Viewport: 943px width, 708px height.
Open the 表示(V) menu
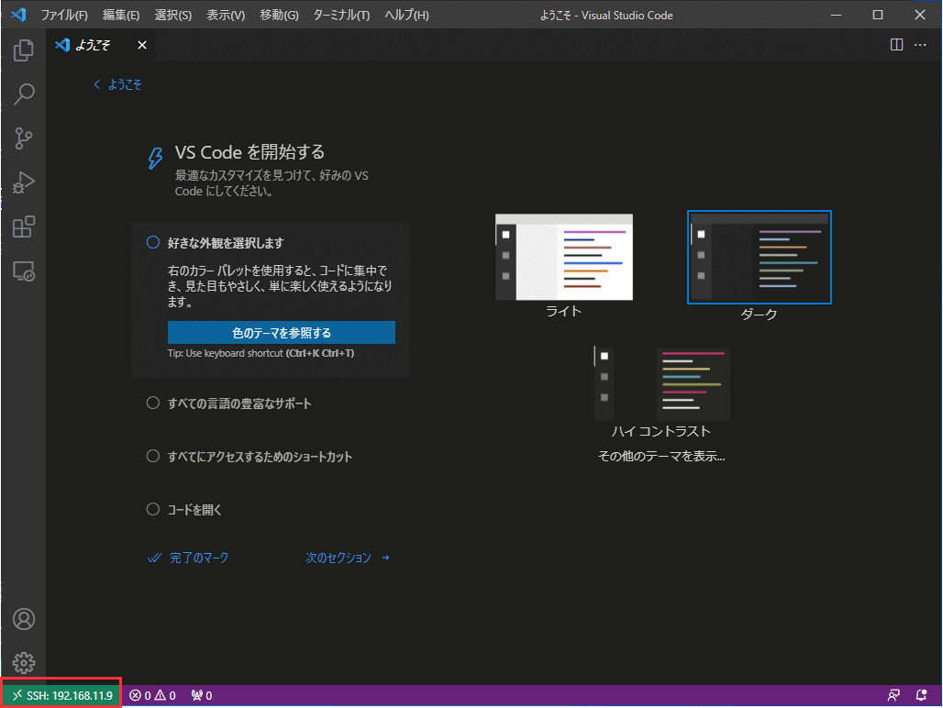tap(226, 15)
